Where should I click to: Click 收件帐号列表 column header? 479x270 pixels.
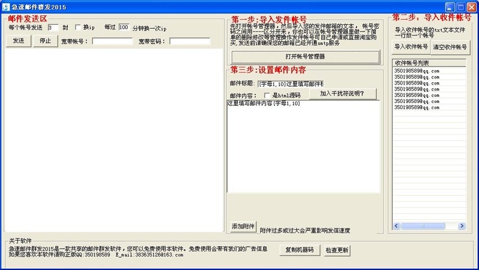[x=429, y=63]
